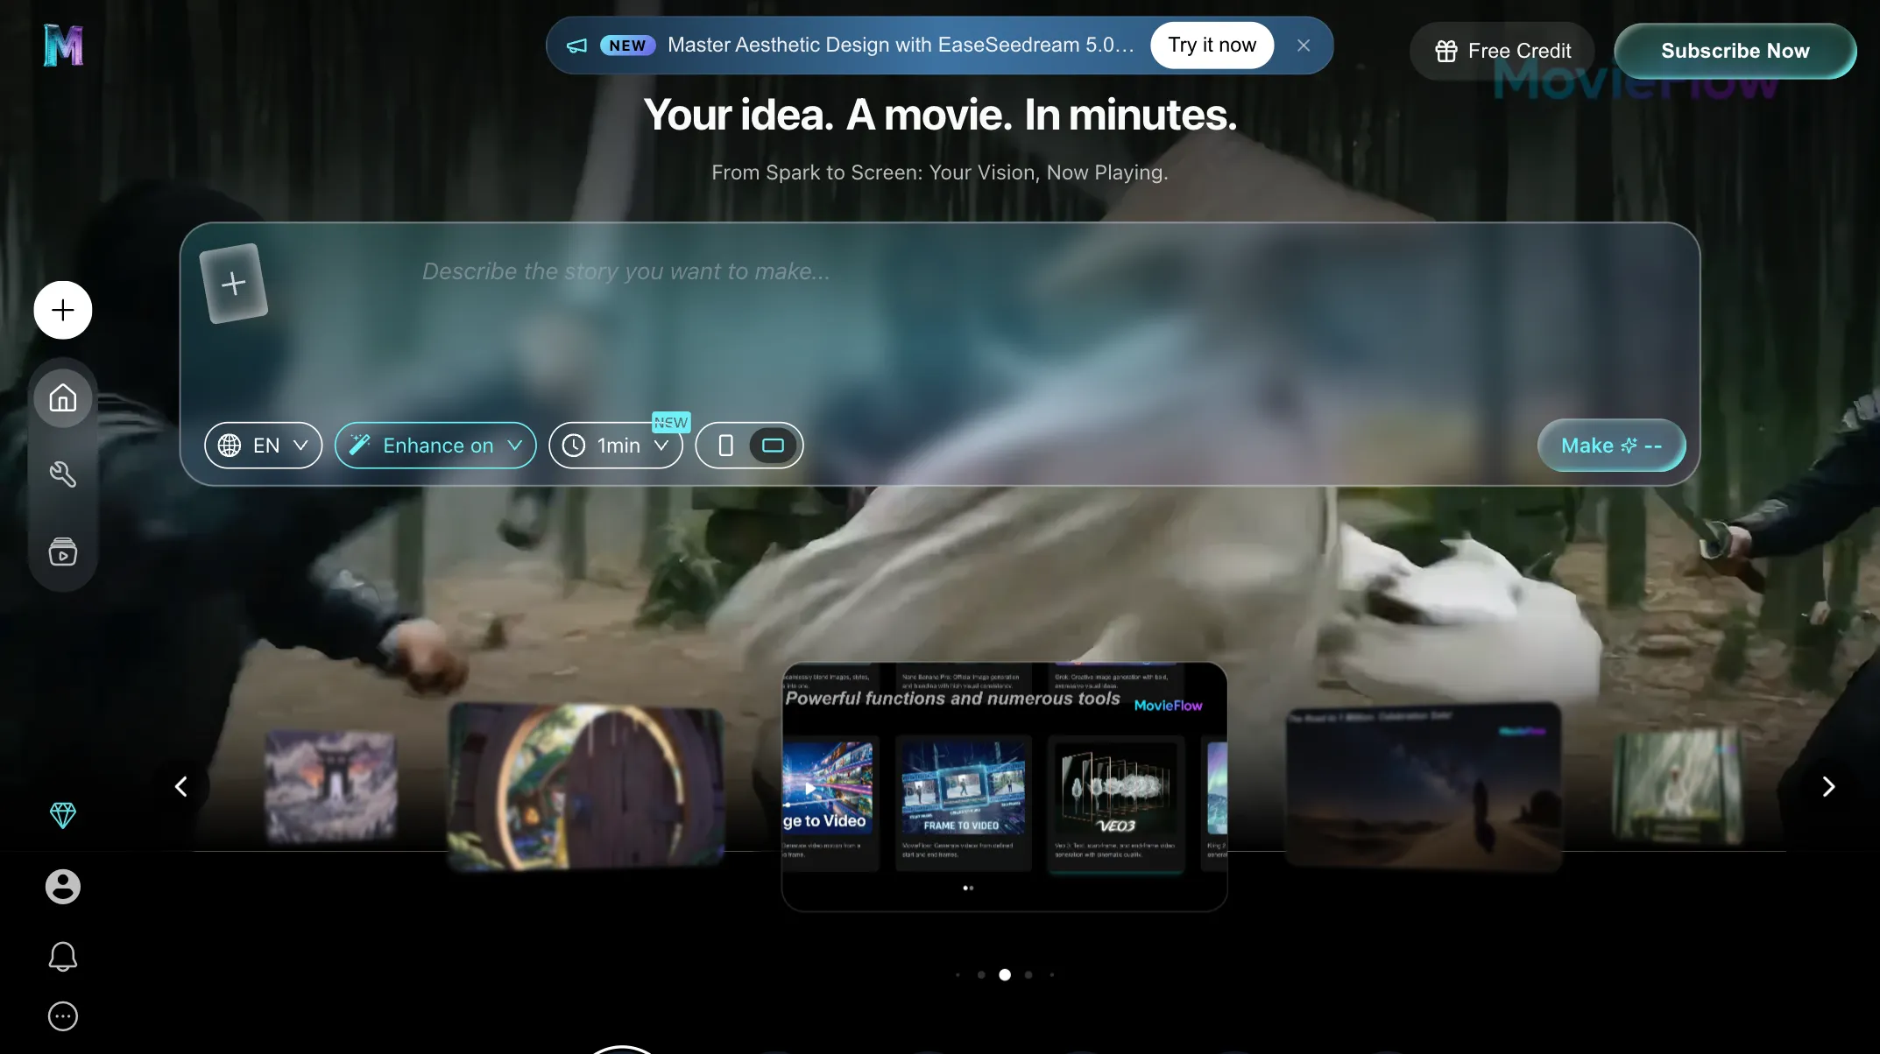Click the Free Credit gift icon
The height and width of the screenshot is (1054, 1880).
(x=1446, y=50)
